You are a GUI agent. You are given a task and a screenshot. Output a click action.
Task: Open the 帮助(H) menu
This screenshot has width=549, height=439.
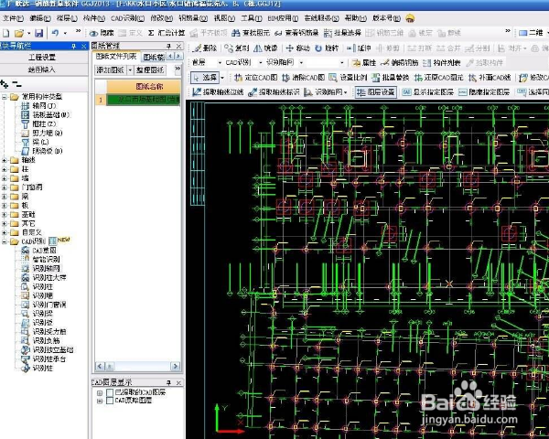point(355,18)
